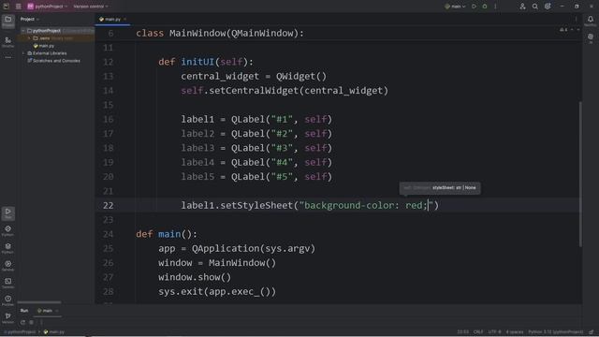
Task: Open the Project tool window icon
Action: (8, 22)
